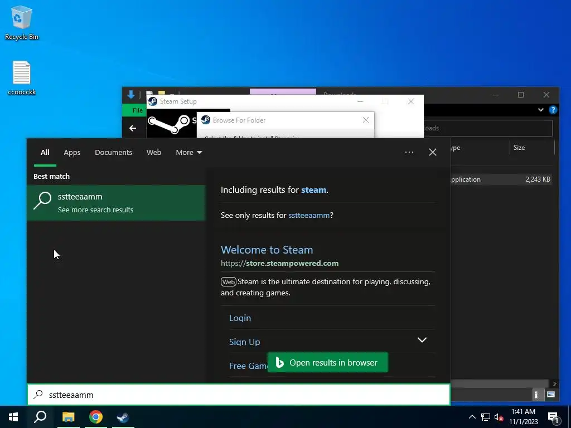571x428 pixels.
Task: Switch to the Documents search tab
Action: tap(113, 153)
